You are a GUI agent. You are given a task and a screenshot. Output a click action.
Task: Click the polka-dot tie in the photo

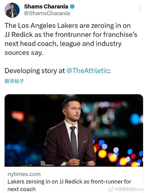(74, 142)
